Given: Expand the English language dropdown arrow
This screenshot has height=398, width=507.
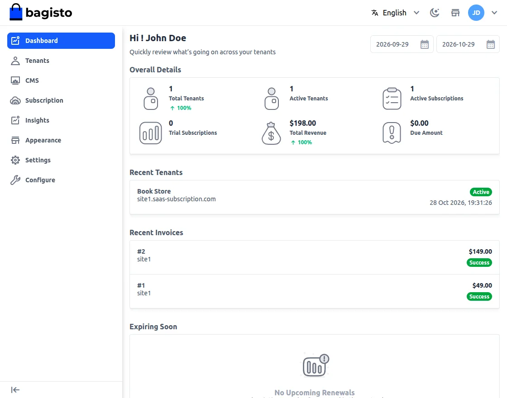Looking at the screenshot, I should point(416,13).
